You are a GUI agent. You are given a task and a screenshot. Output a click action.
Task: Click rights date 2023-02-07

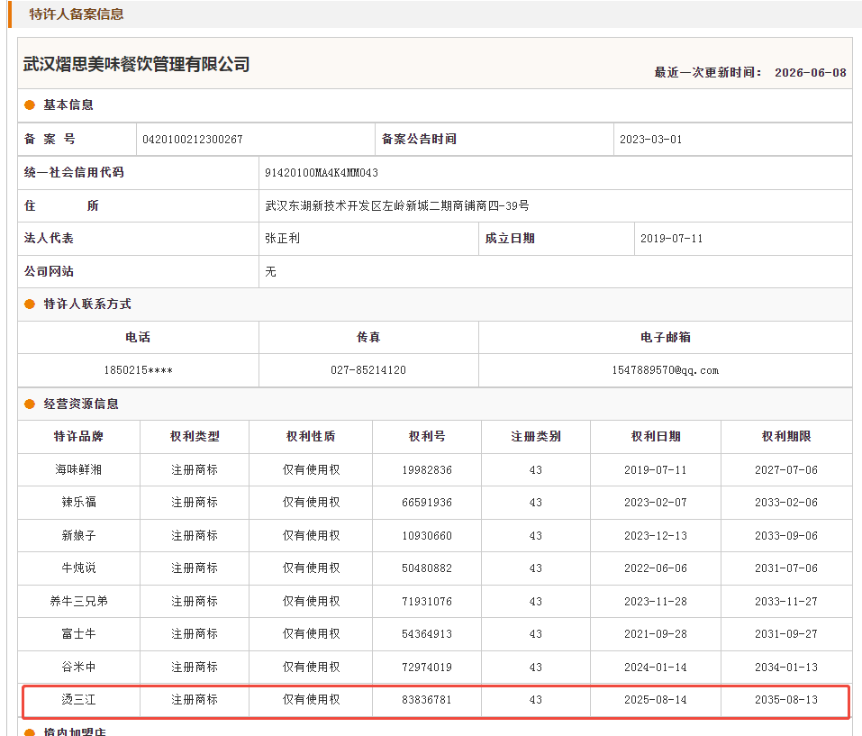click(x=656, y=503)
